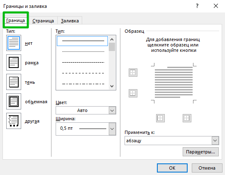This screenshot has width=225, height=175.
Task: Open the 'Применить к' dropdown
Action: (x=172, y=141)
